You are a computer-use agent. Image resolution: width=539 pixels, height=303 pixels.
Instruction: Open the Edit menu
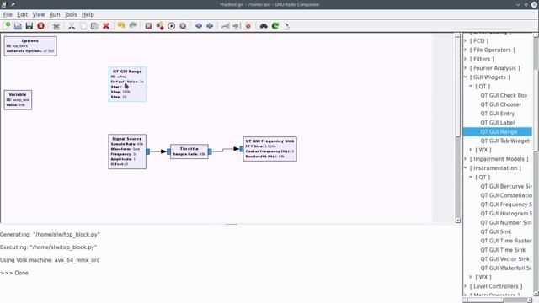pyautogui.click(x=23, y=14)
